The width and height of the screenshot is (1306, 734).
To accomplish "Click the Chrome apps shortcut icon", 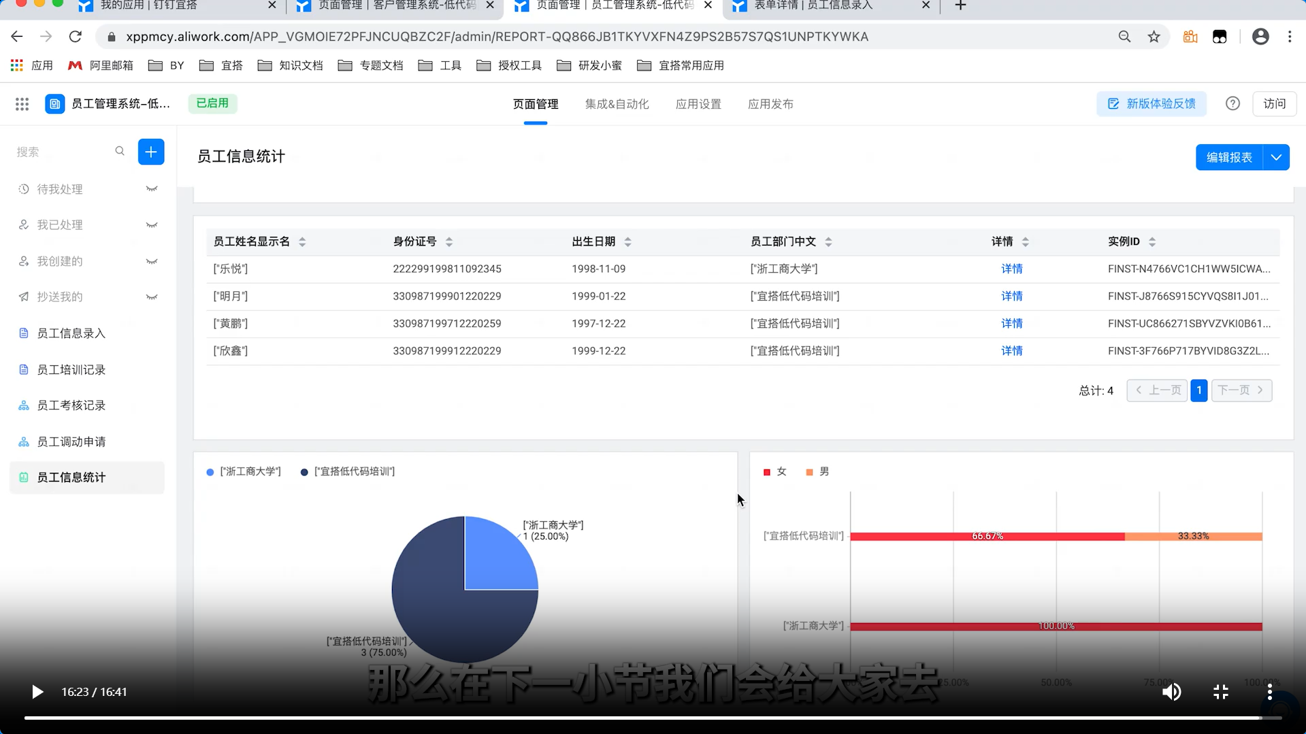I will pos(17,65).
